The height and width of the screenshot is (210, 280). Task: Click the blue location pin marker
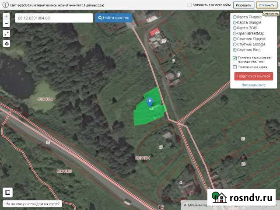tap(150, 102)
